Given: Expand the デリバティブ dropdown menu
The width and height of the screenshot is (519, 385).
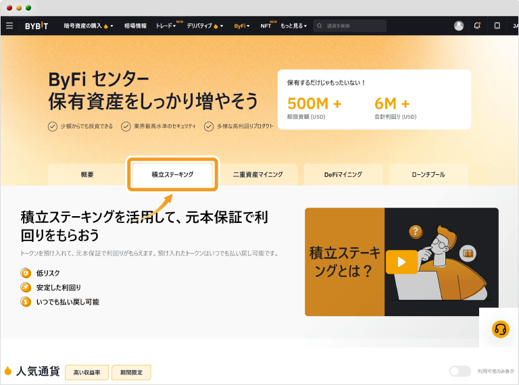Looking at the screenshot, I should [x=205, y=26].
